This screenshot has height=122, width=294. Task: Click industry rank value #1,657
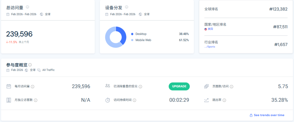[281, 44]
